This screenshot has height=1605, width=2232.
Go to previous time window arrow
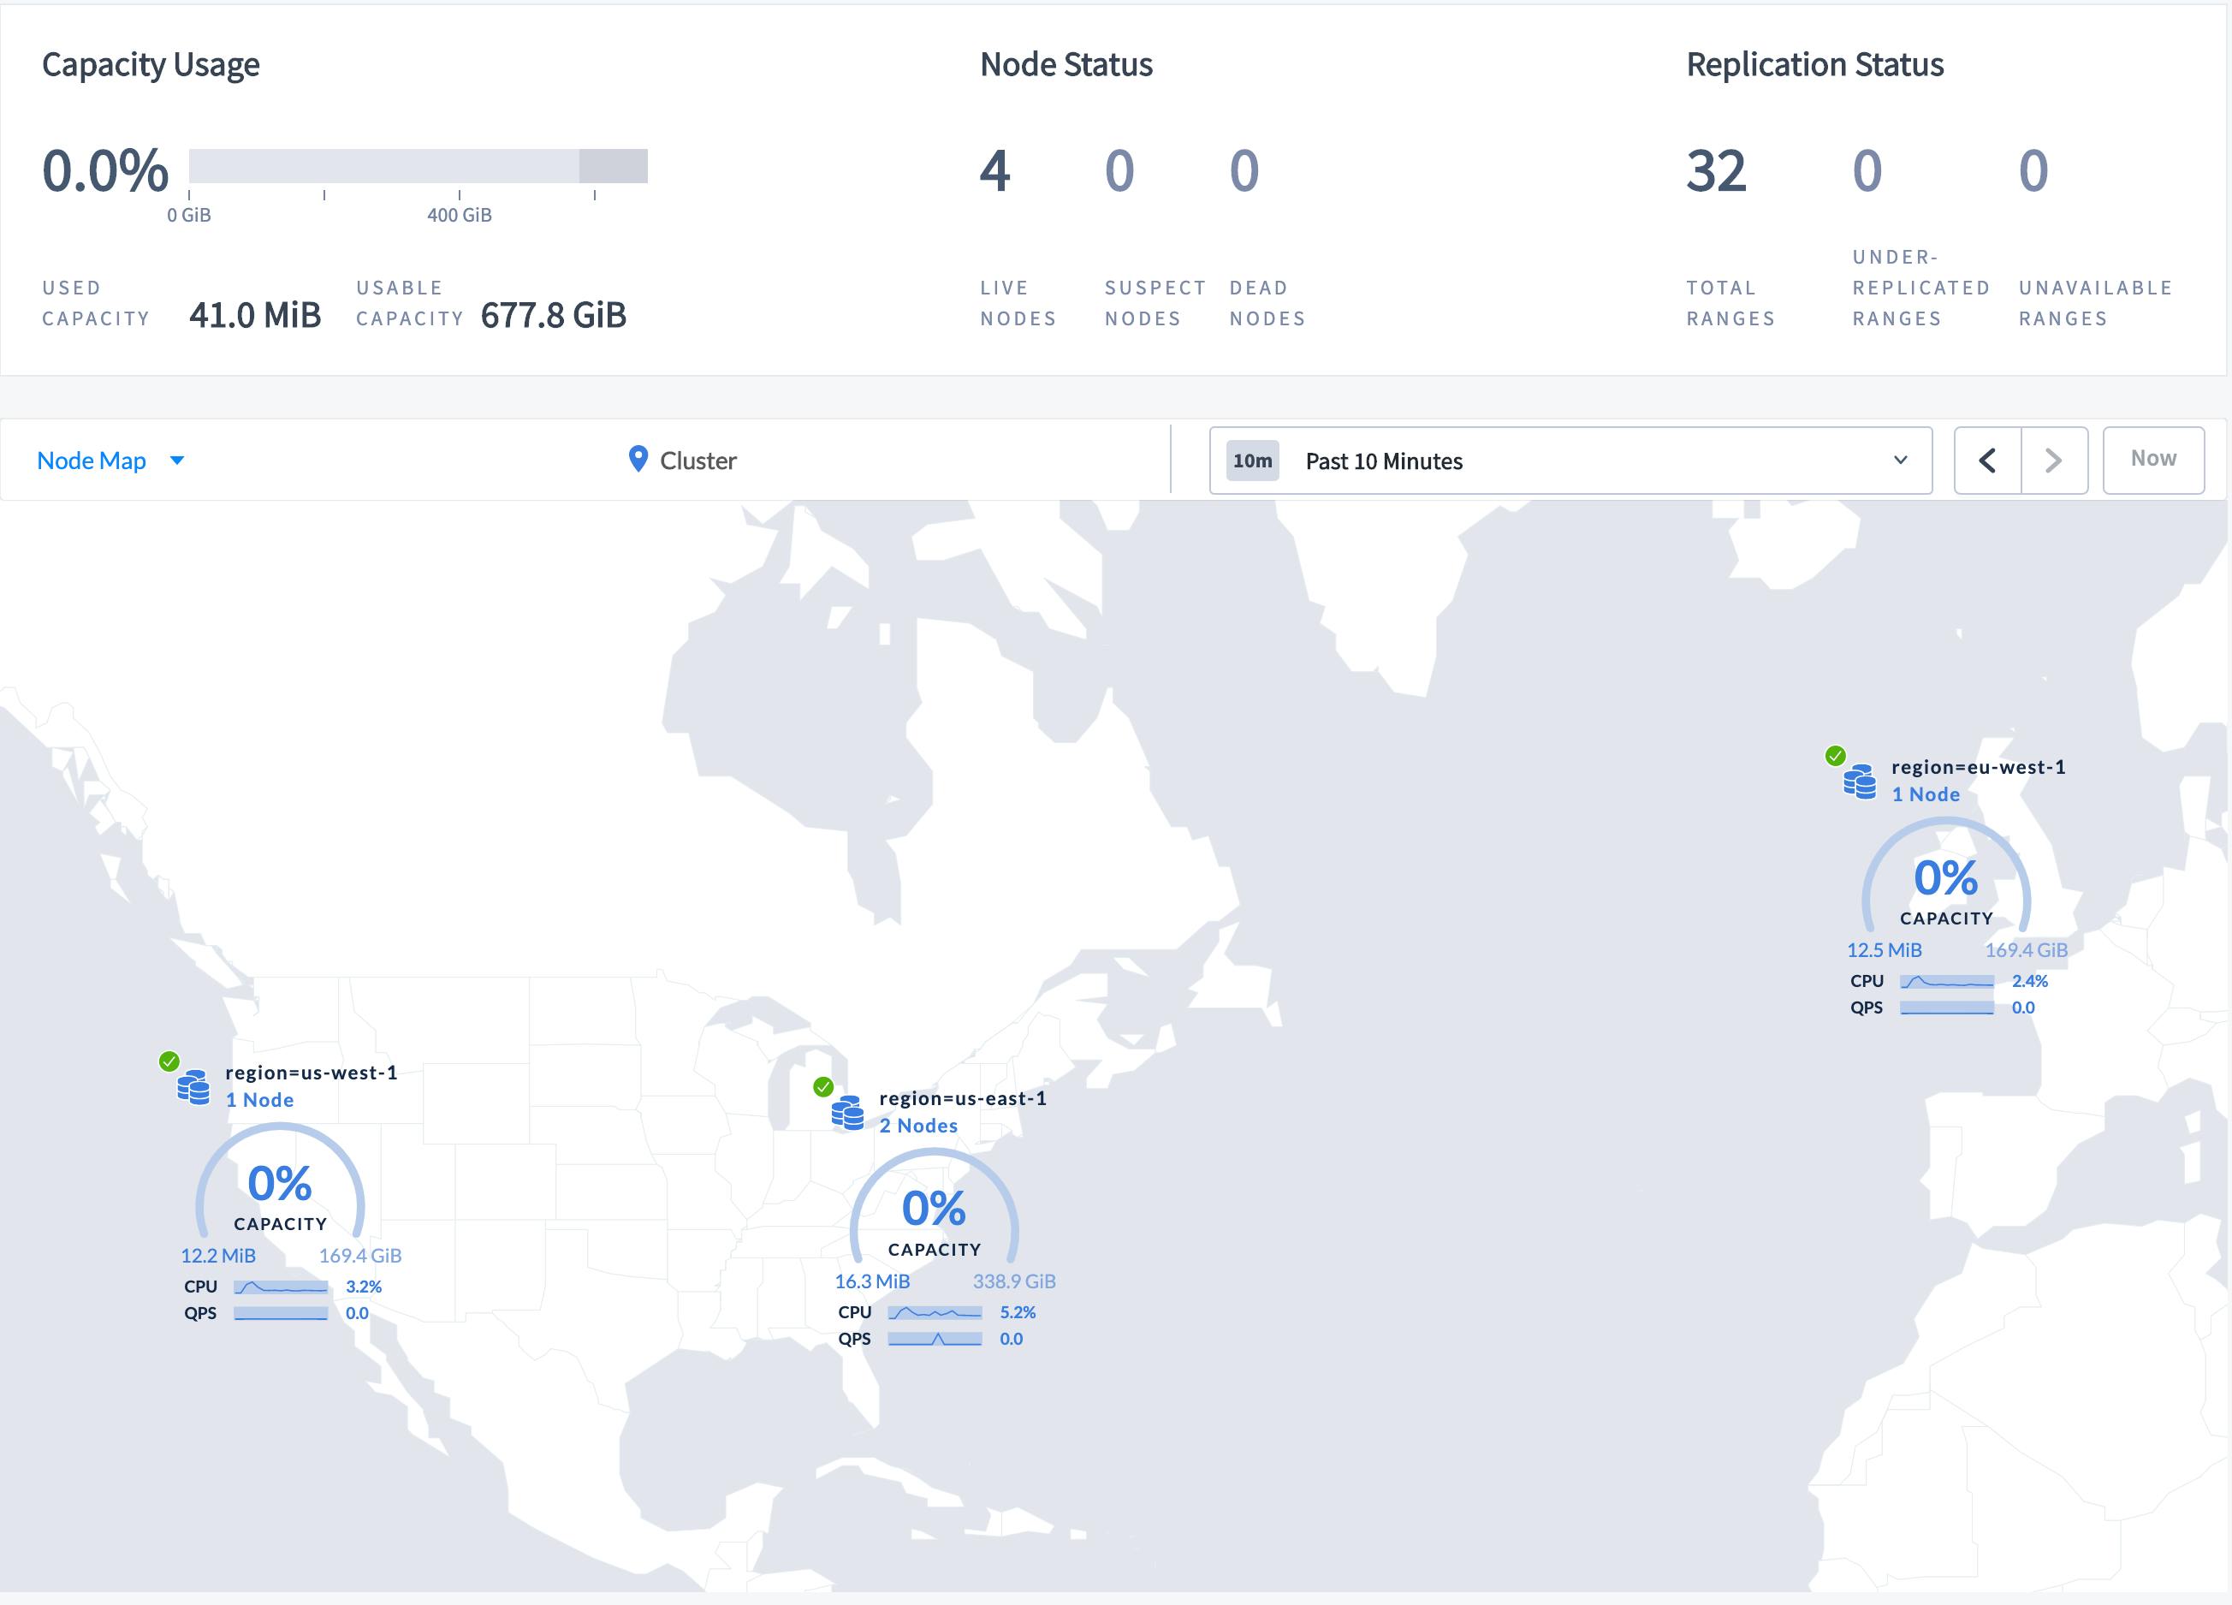[1987, 461]
